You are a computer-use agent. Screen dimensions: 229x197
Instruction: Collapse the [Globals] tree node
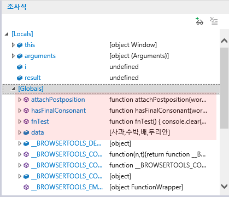(13, 89)
